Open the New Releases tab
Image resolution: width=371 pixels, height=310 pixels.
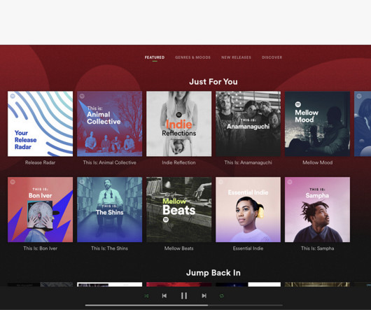(x=236, y=57)
